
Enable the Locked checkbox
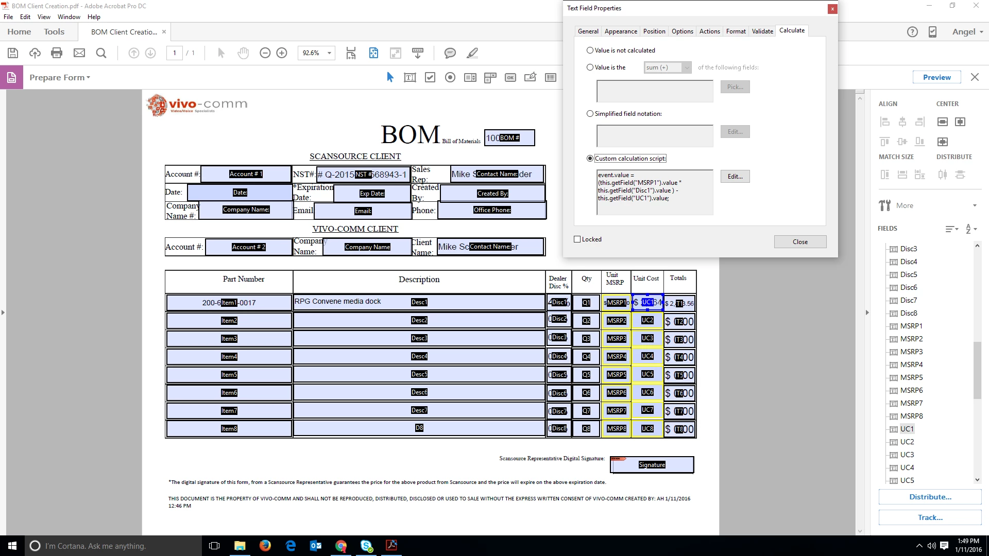click(577, 239)
